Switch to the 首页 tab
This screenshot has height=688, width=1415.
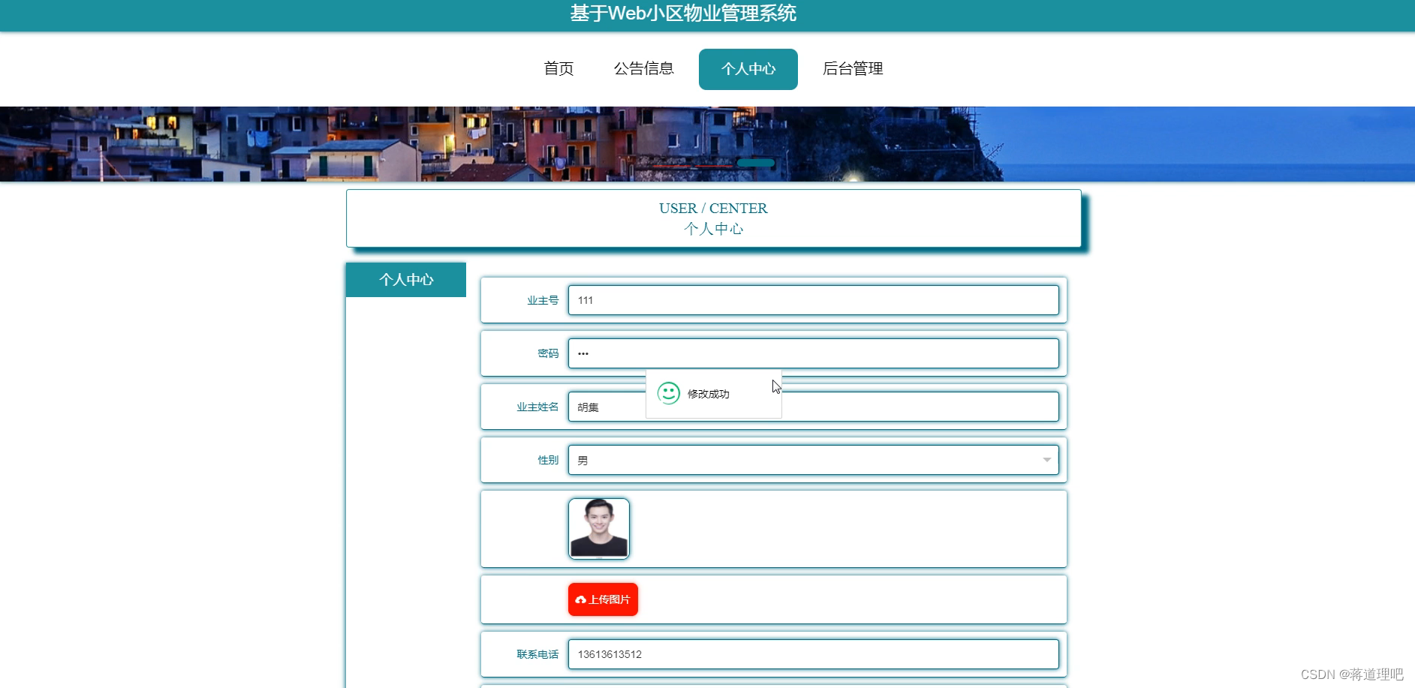[558, 68]
